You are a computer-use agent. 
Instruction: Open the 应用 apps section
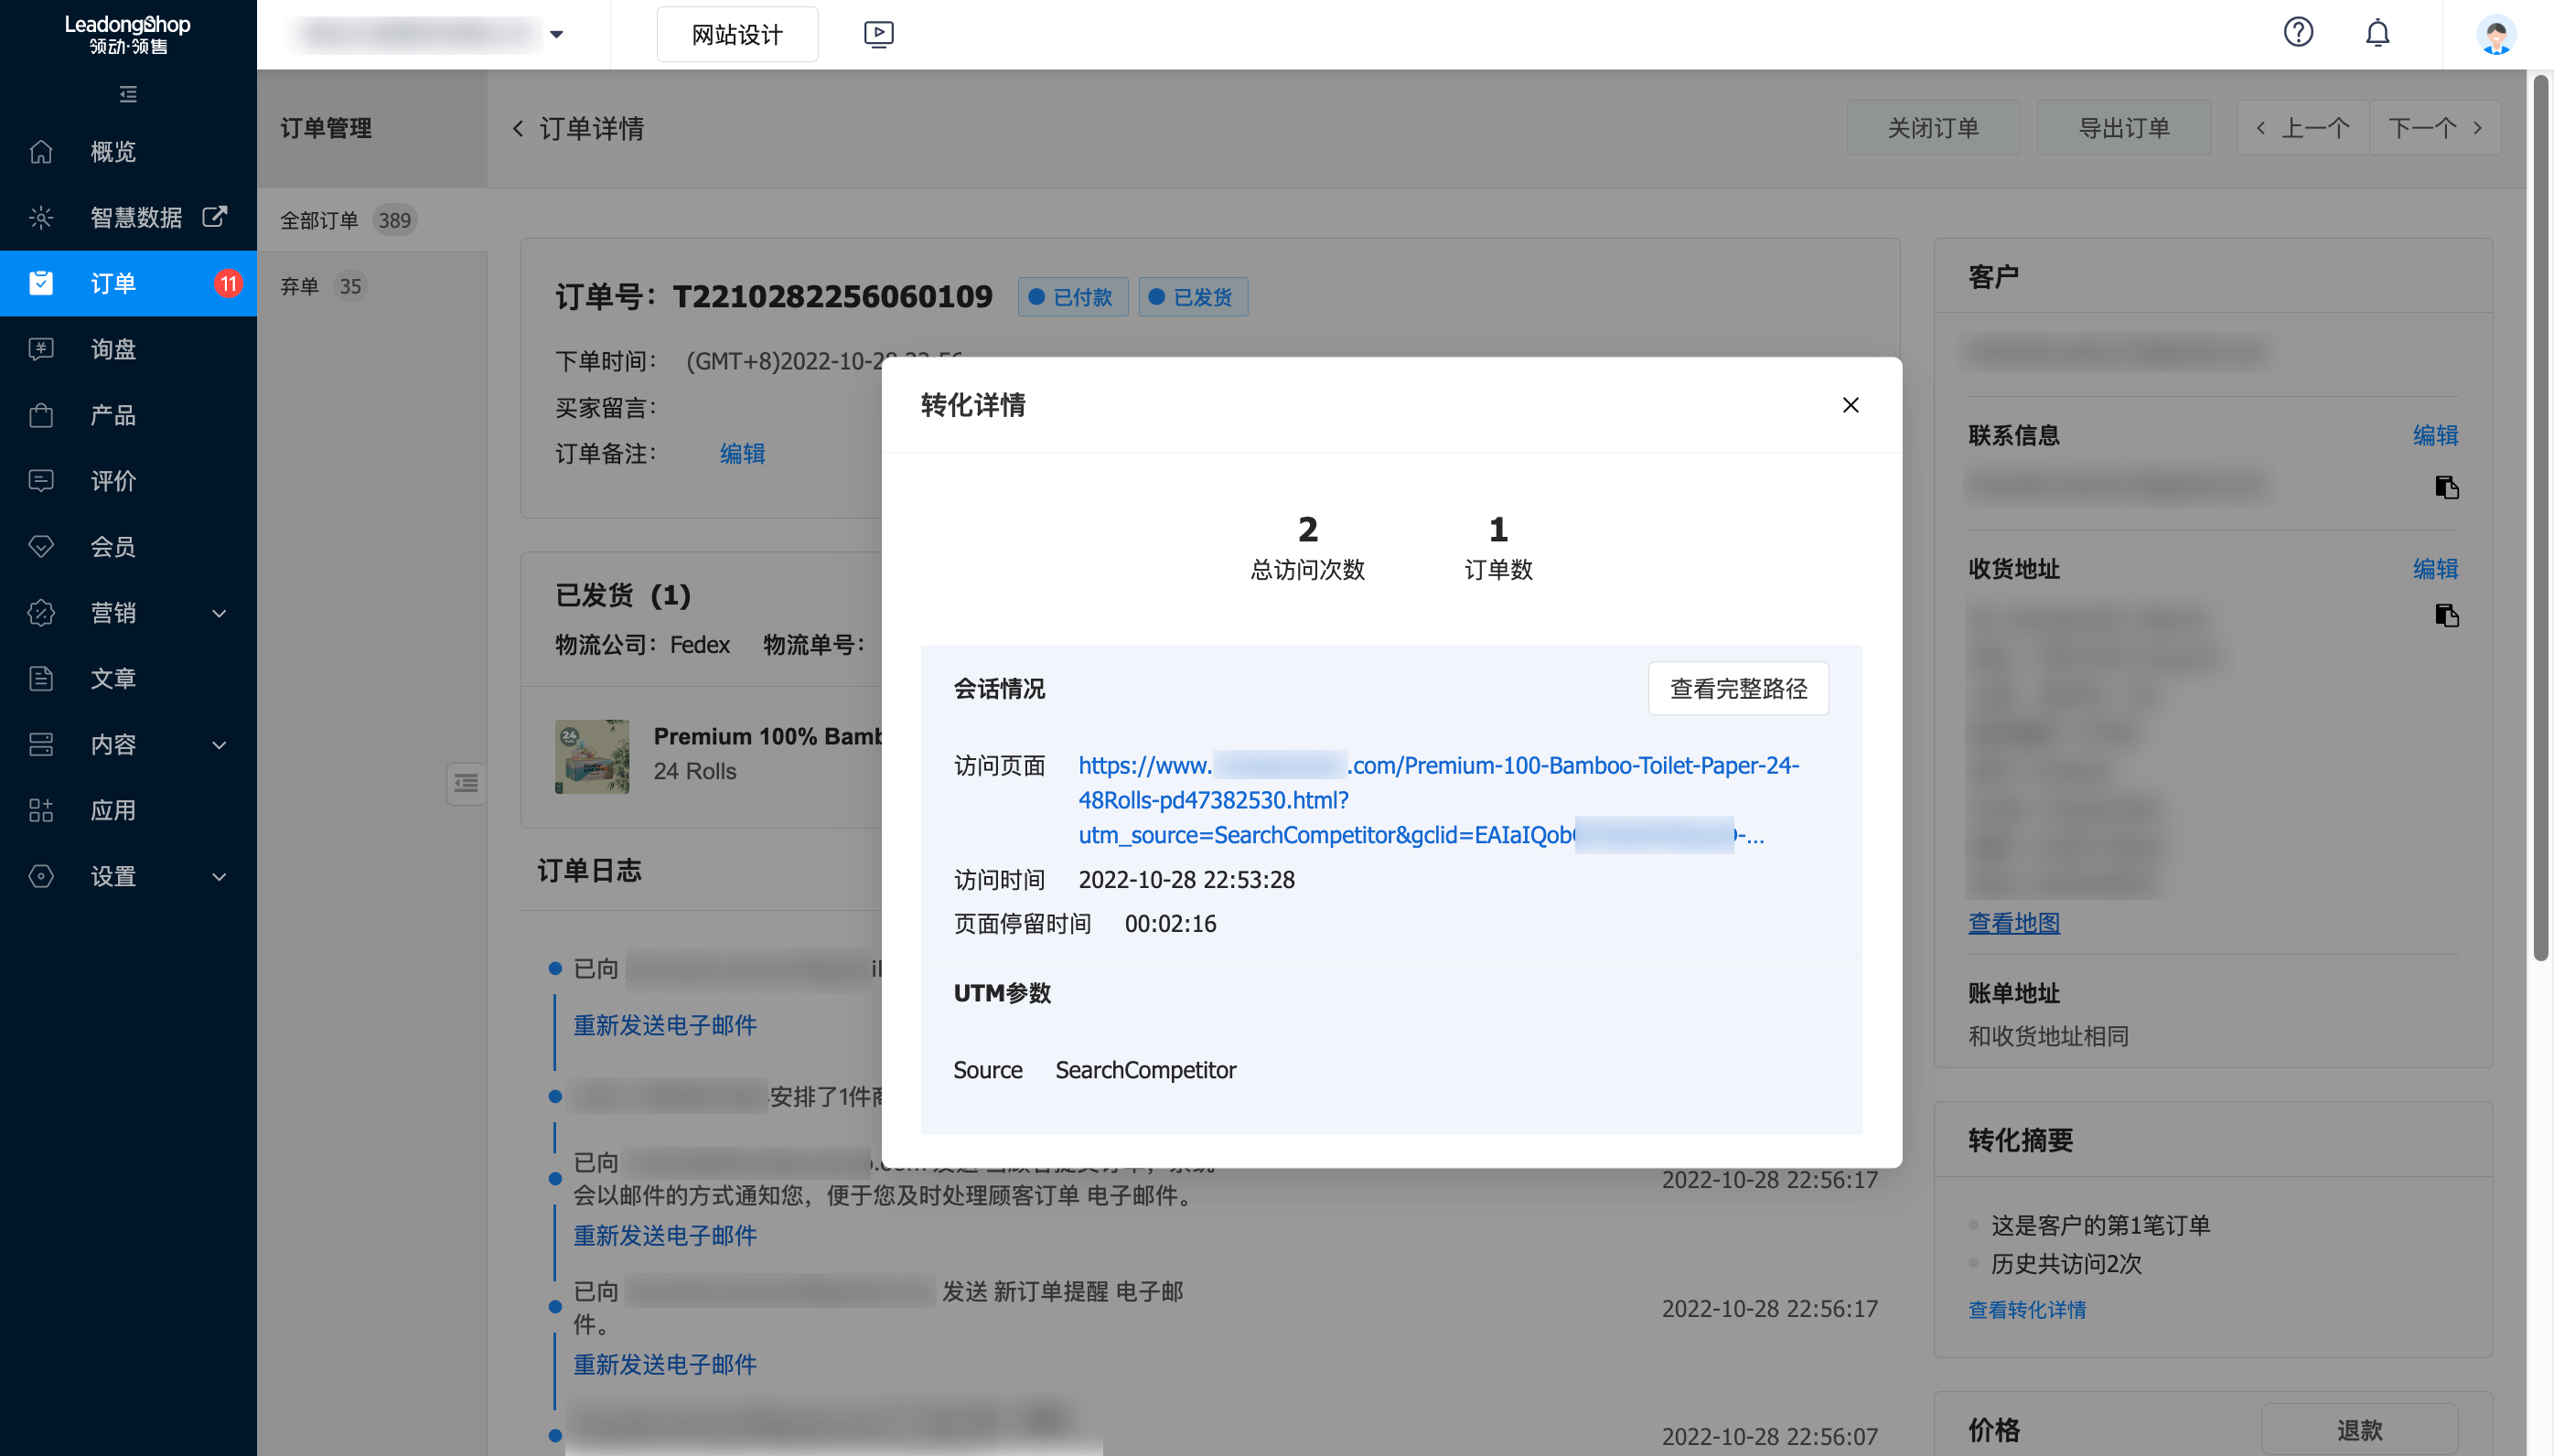[113, 811]
